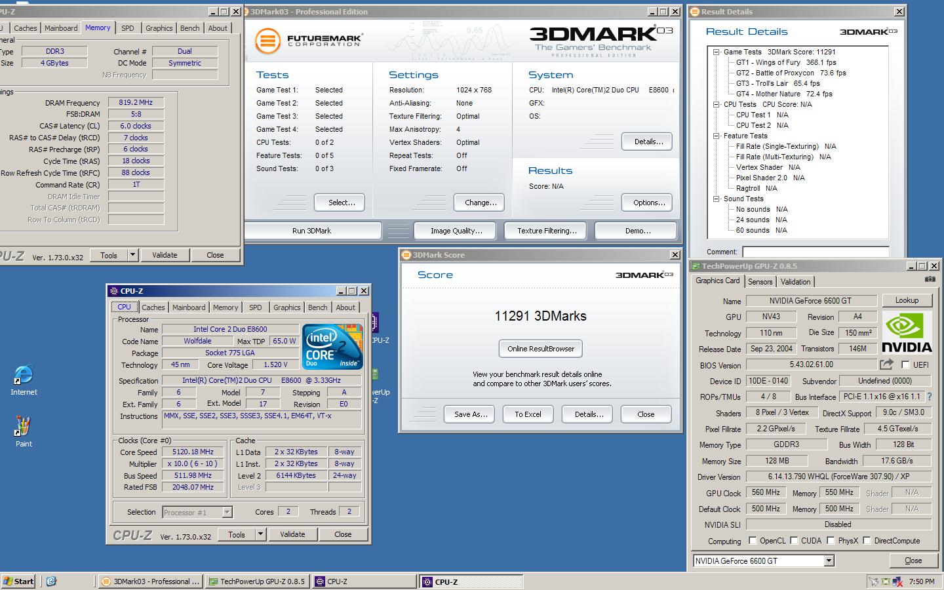Open Bench tab in CPU-Z CPU window
Image resolution: width=944 pixels, height=590 pixels.
click(x=318, y=307)
